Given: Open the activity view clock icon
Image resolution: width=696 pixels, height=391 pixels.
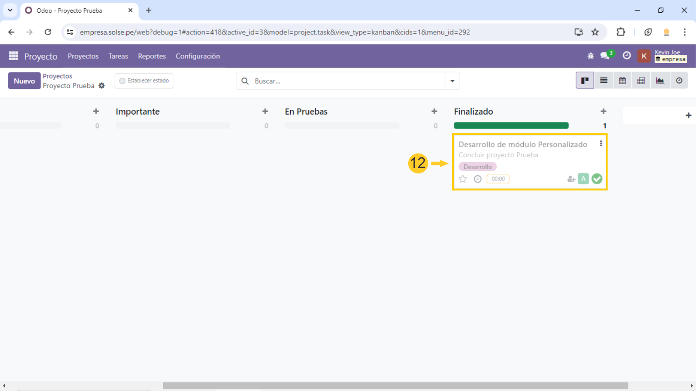Looking at the screenshot, I should (679, 81).
